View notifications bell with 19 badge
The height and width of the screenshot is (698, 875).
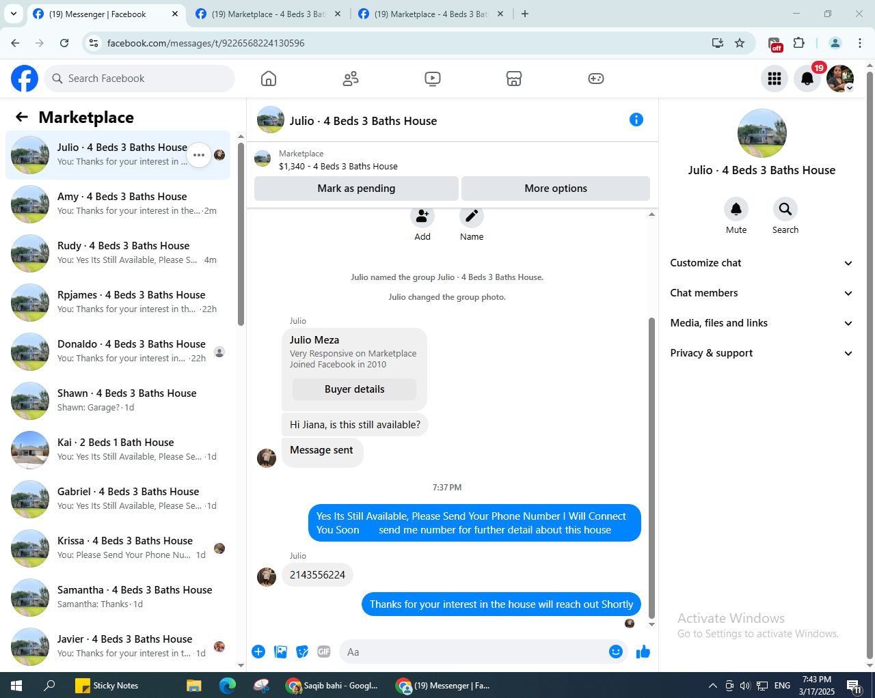tap(807, 79)
